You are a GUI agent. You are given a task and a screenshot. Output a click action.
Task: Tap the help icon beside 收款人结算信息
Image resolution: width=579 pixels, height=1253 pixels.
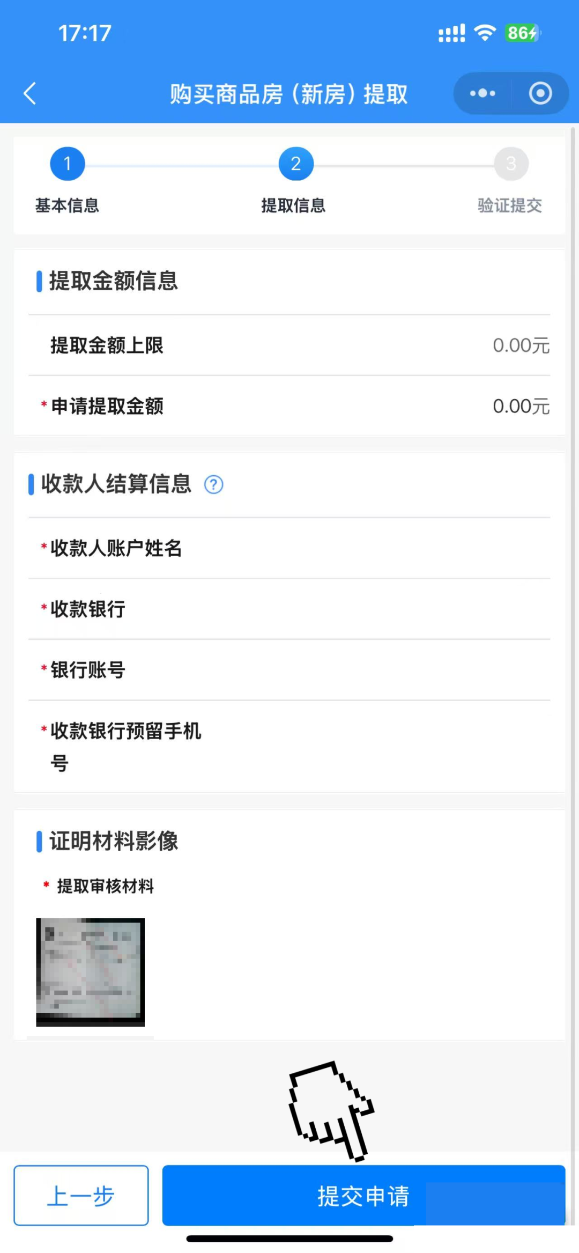[213, 484]
